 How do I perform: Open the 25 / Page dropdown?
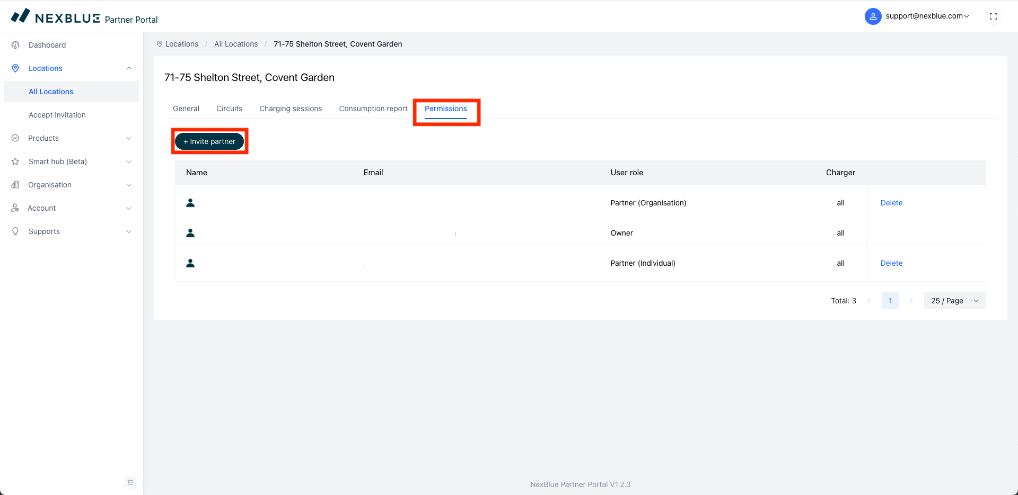[x=954, y=301]
